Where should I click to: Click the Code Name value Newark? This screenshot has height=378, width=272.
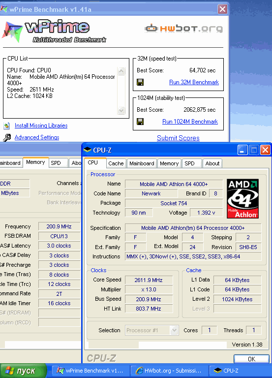click(151, 193)
